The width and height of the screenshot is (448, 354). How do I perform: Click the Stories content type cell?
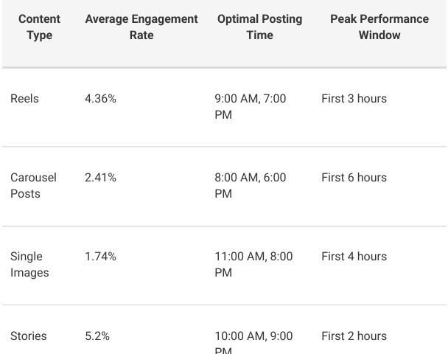(28, 336)
